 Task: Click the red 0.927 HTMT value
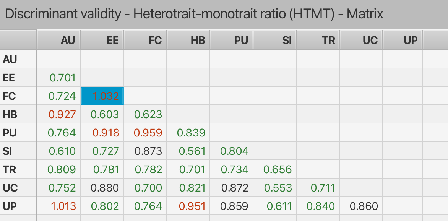pos(63,114)
